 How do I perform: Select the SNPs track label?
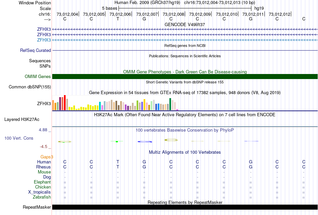[45, 66]
